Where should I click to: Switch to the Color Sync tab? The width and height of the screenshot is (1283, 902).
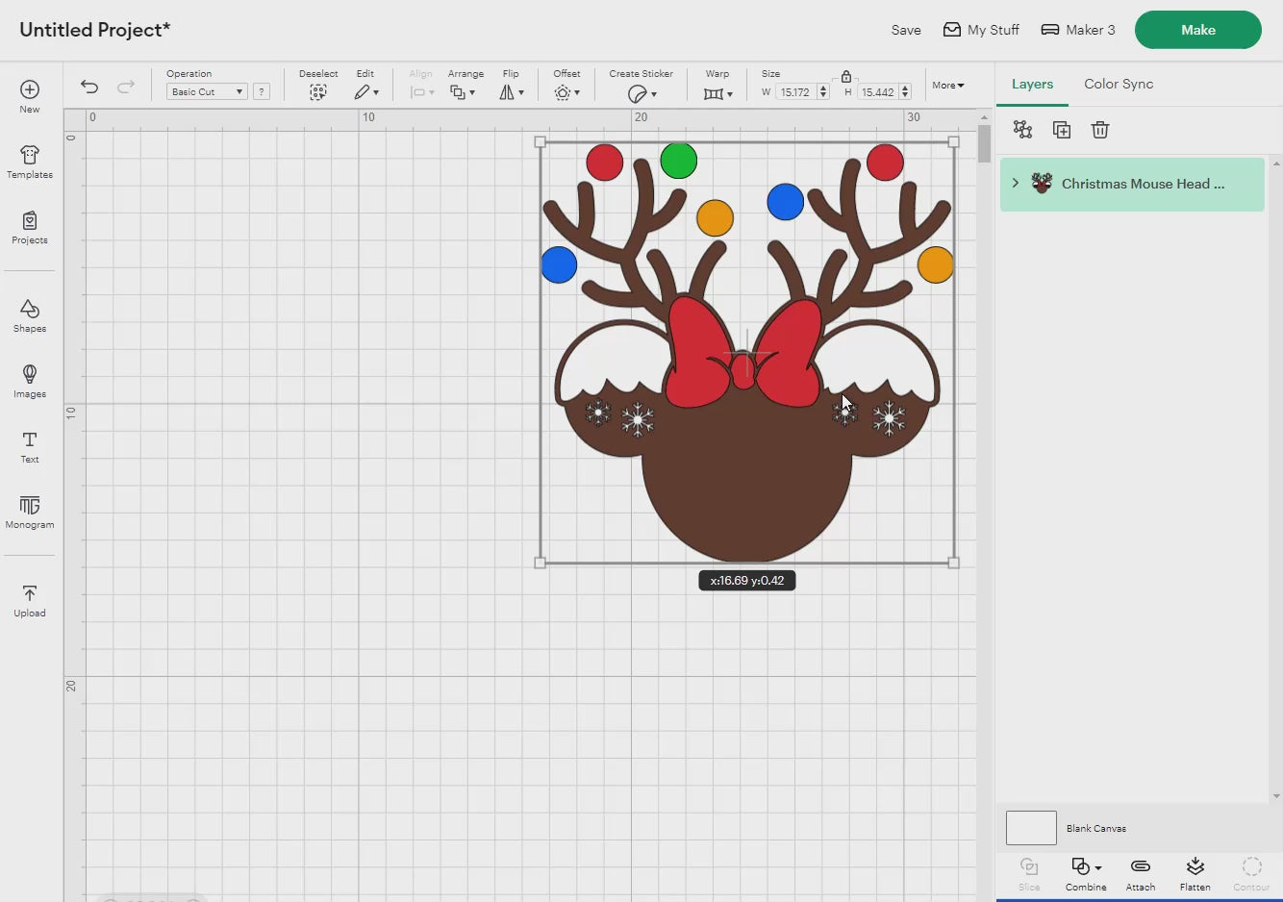coord(1119,84)
